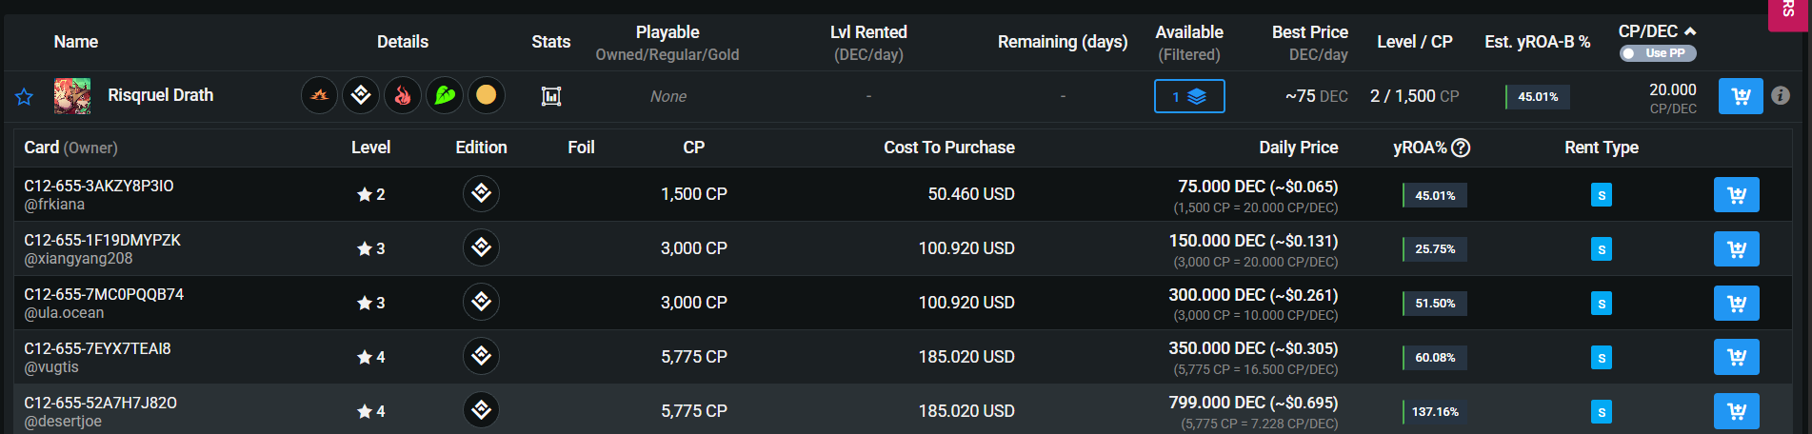This screenshot has width=1812, height=434.
Task: Click the Risqruel Drath card thumbnail
Action: [x=72, y=96]
